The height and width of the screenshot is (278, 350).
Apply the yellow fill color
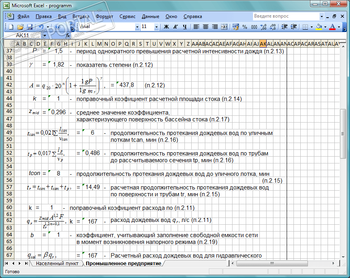[319, 27]
